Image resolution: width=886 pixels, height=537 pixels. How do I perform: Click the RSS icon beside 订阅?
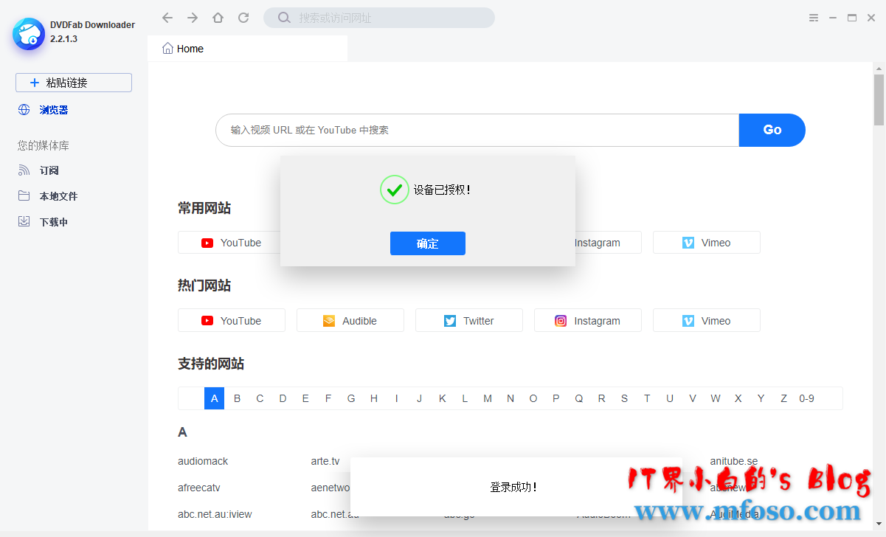point(24,170)
